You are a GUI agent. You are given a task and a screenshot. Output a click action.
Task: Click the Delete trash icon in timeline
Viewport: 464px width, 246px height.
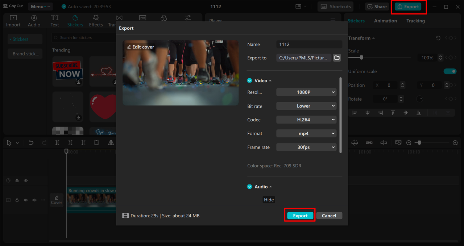[96, 143]
